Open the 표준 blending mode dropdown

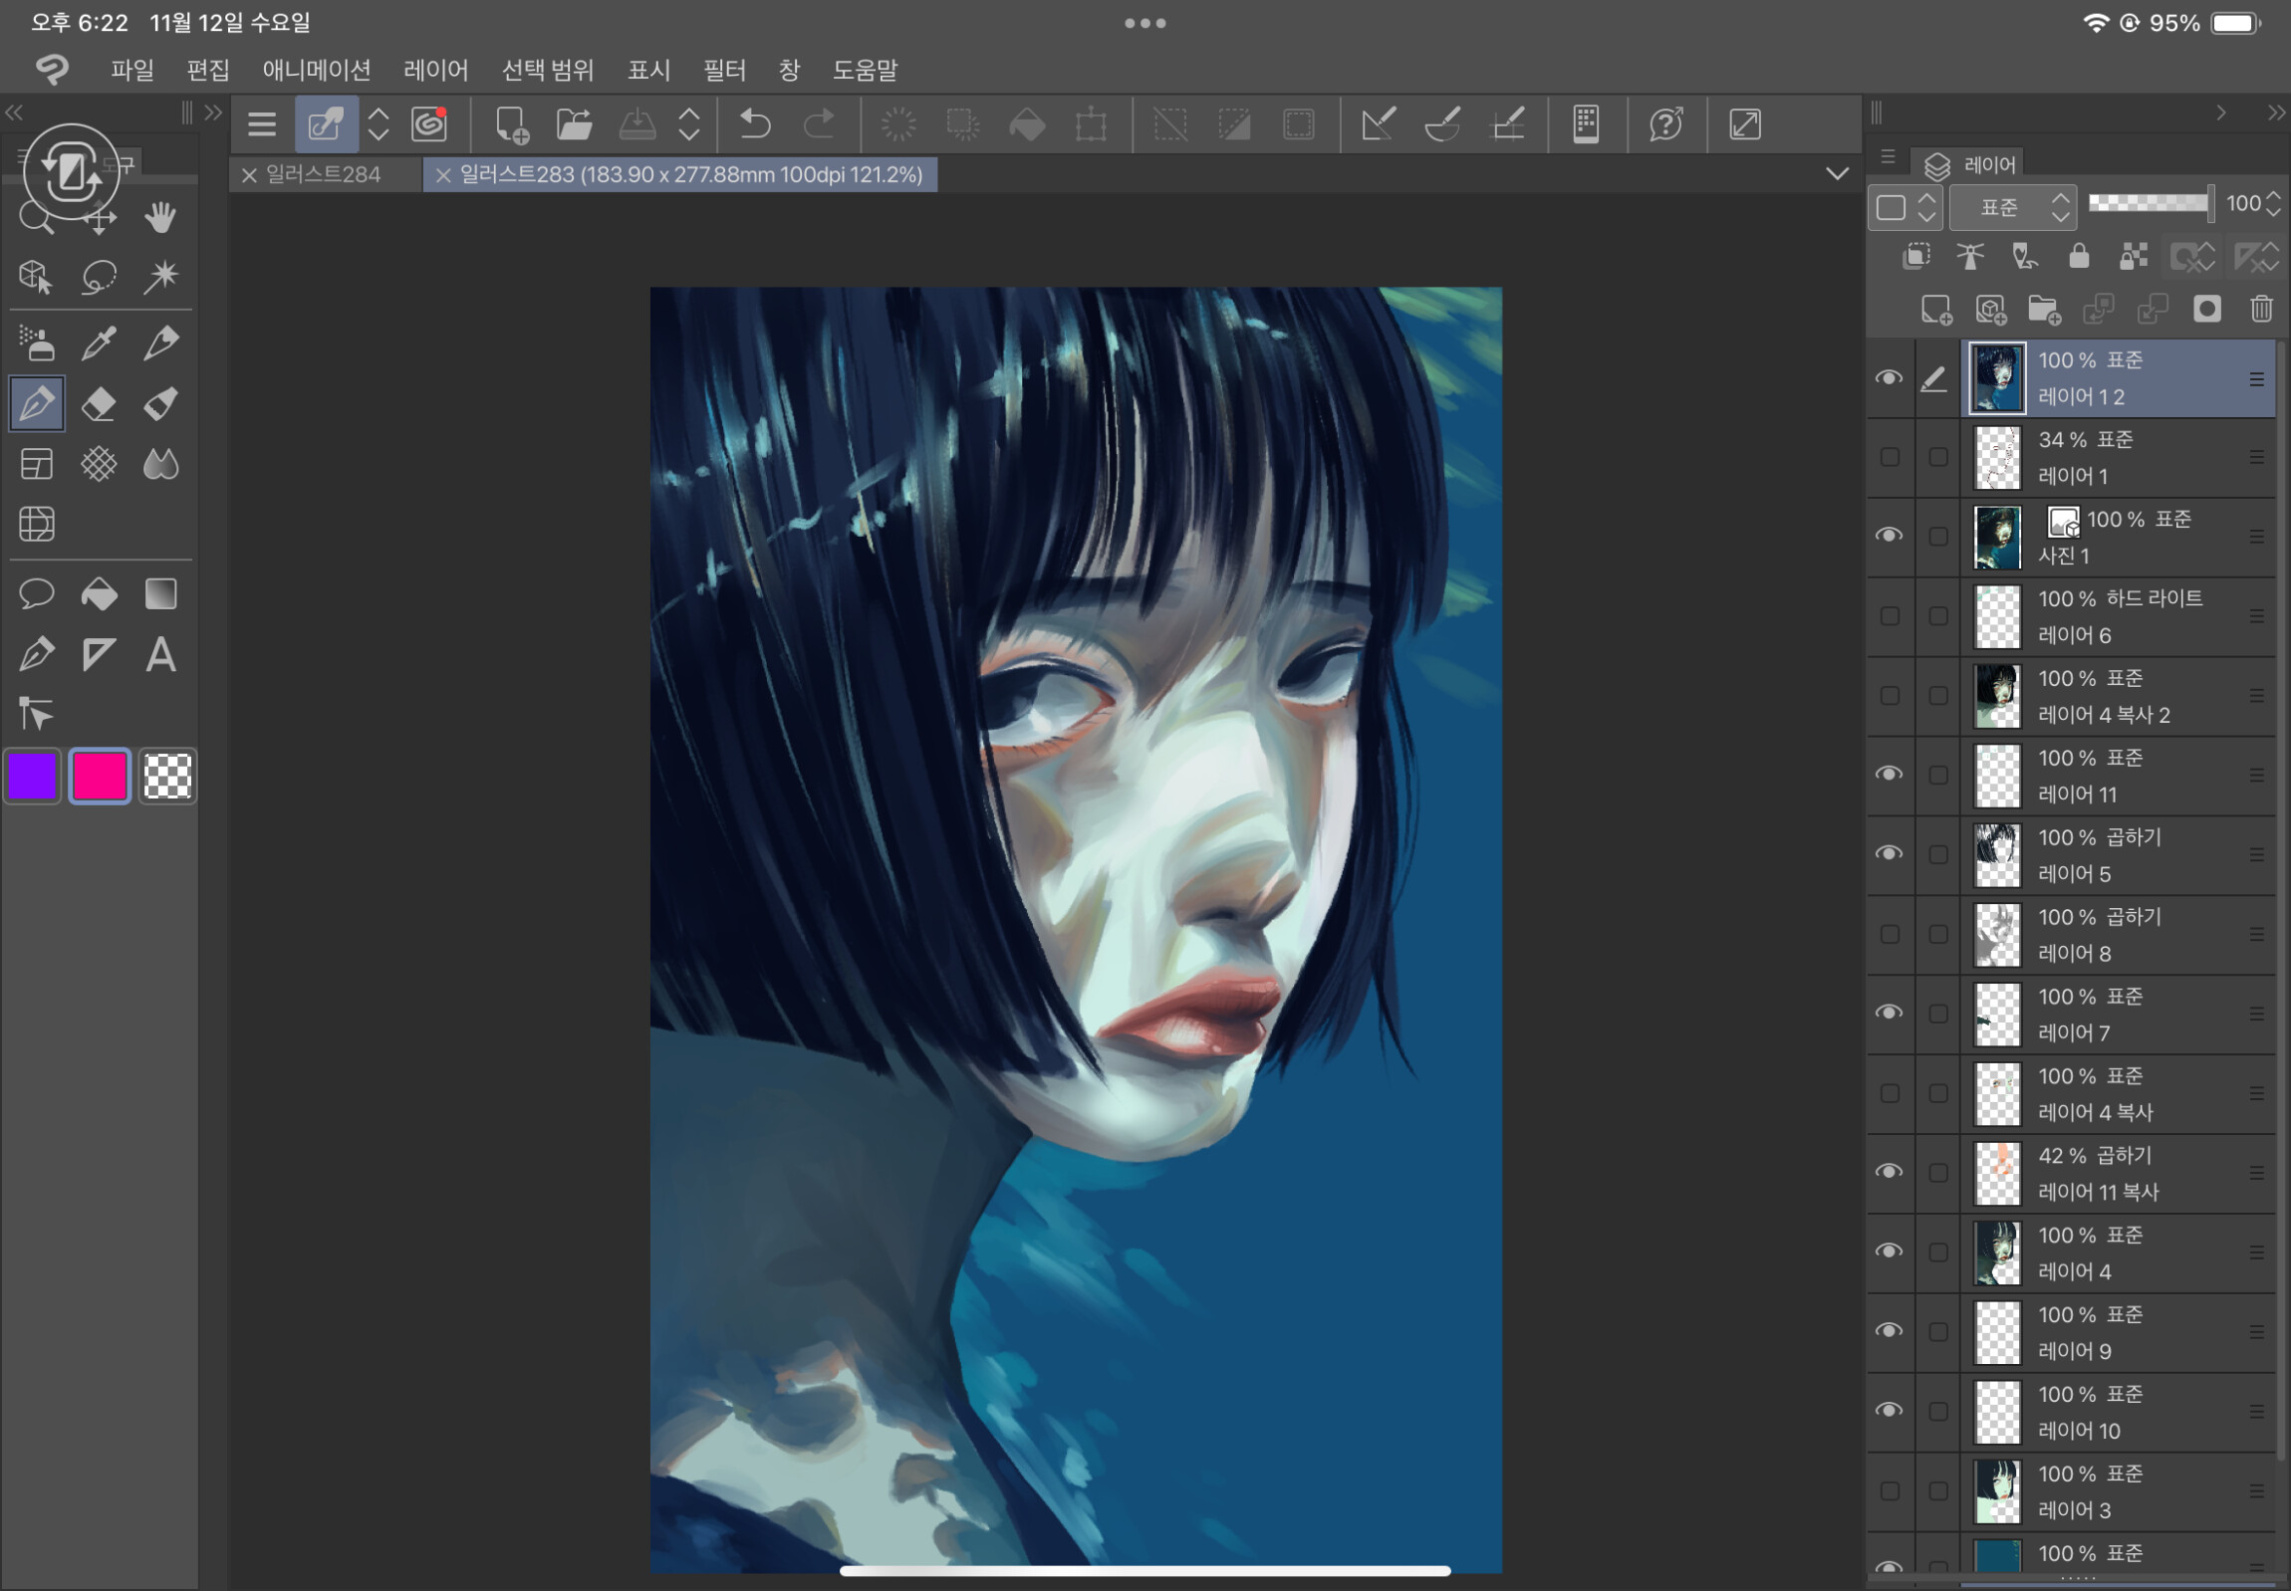click(x=2013, y=207)
